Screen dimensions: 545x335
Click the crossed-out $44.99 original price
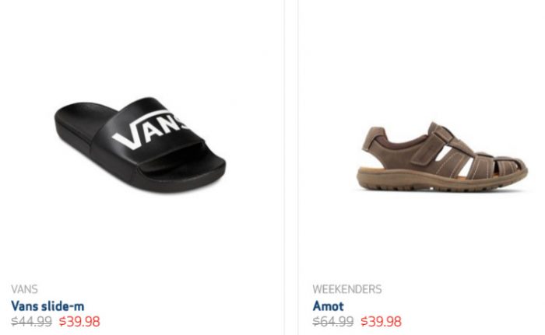tap(31, 322)
